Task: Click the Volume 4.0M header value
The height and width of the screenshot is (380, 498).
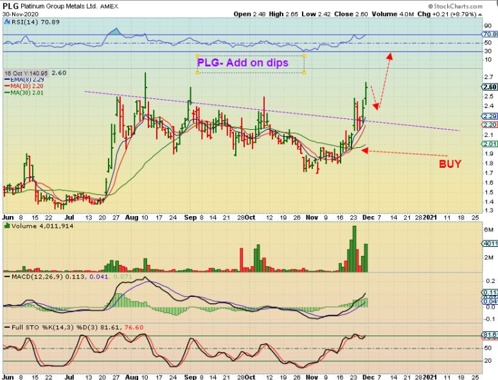Action: 393,14
